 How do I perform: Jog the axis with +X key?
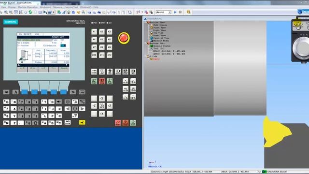(x=102, y=114)
